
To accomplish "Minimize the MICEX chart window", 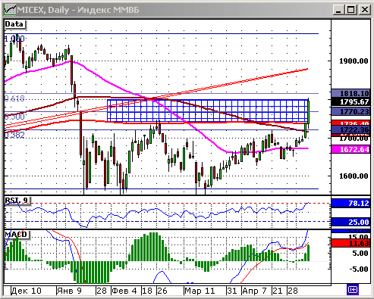I will click(x=338, y=10).
